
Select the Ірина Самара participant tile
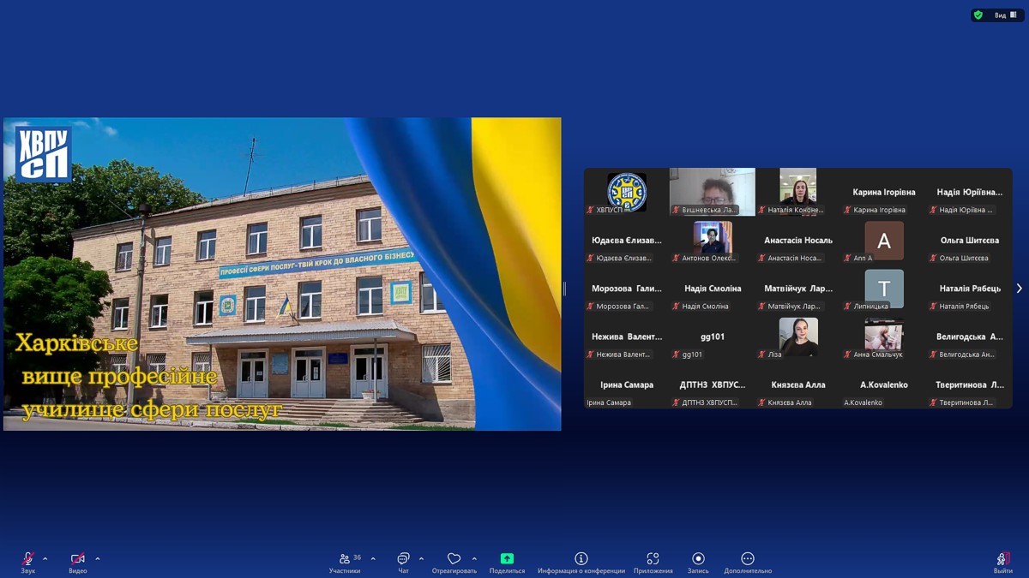pyautogui.click(x=627, y=384)
